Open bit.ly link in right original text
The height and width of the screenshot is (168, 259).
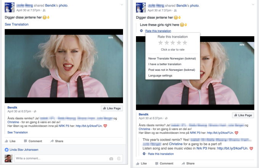pos(220,133)
